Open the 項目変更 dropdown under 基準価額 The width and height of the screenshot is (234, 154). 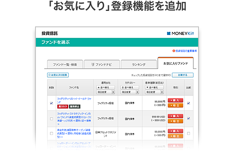tap(154, 92)
